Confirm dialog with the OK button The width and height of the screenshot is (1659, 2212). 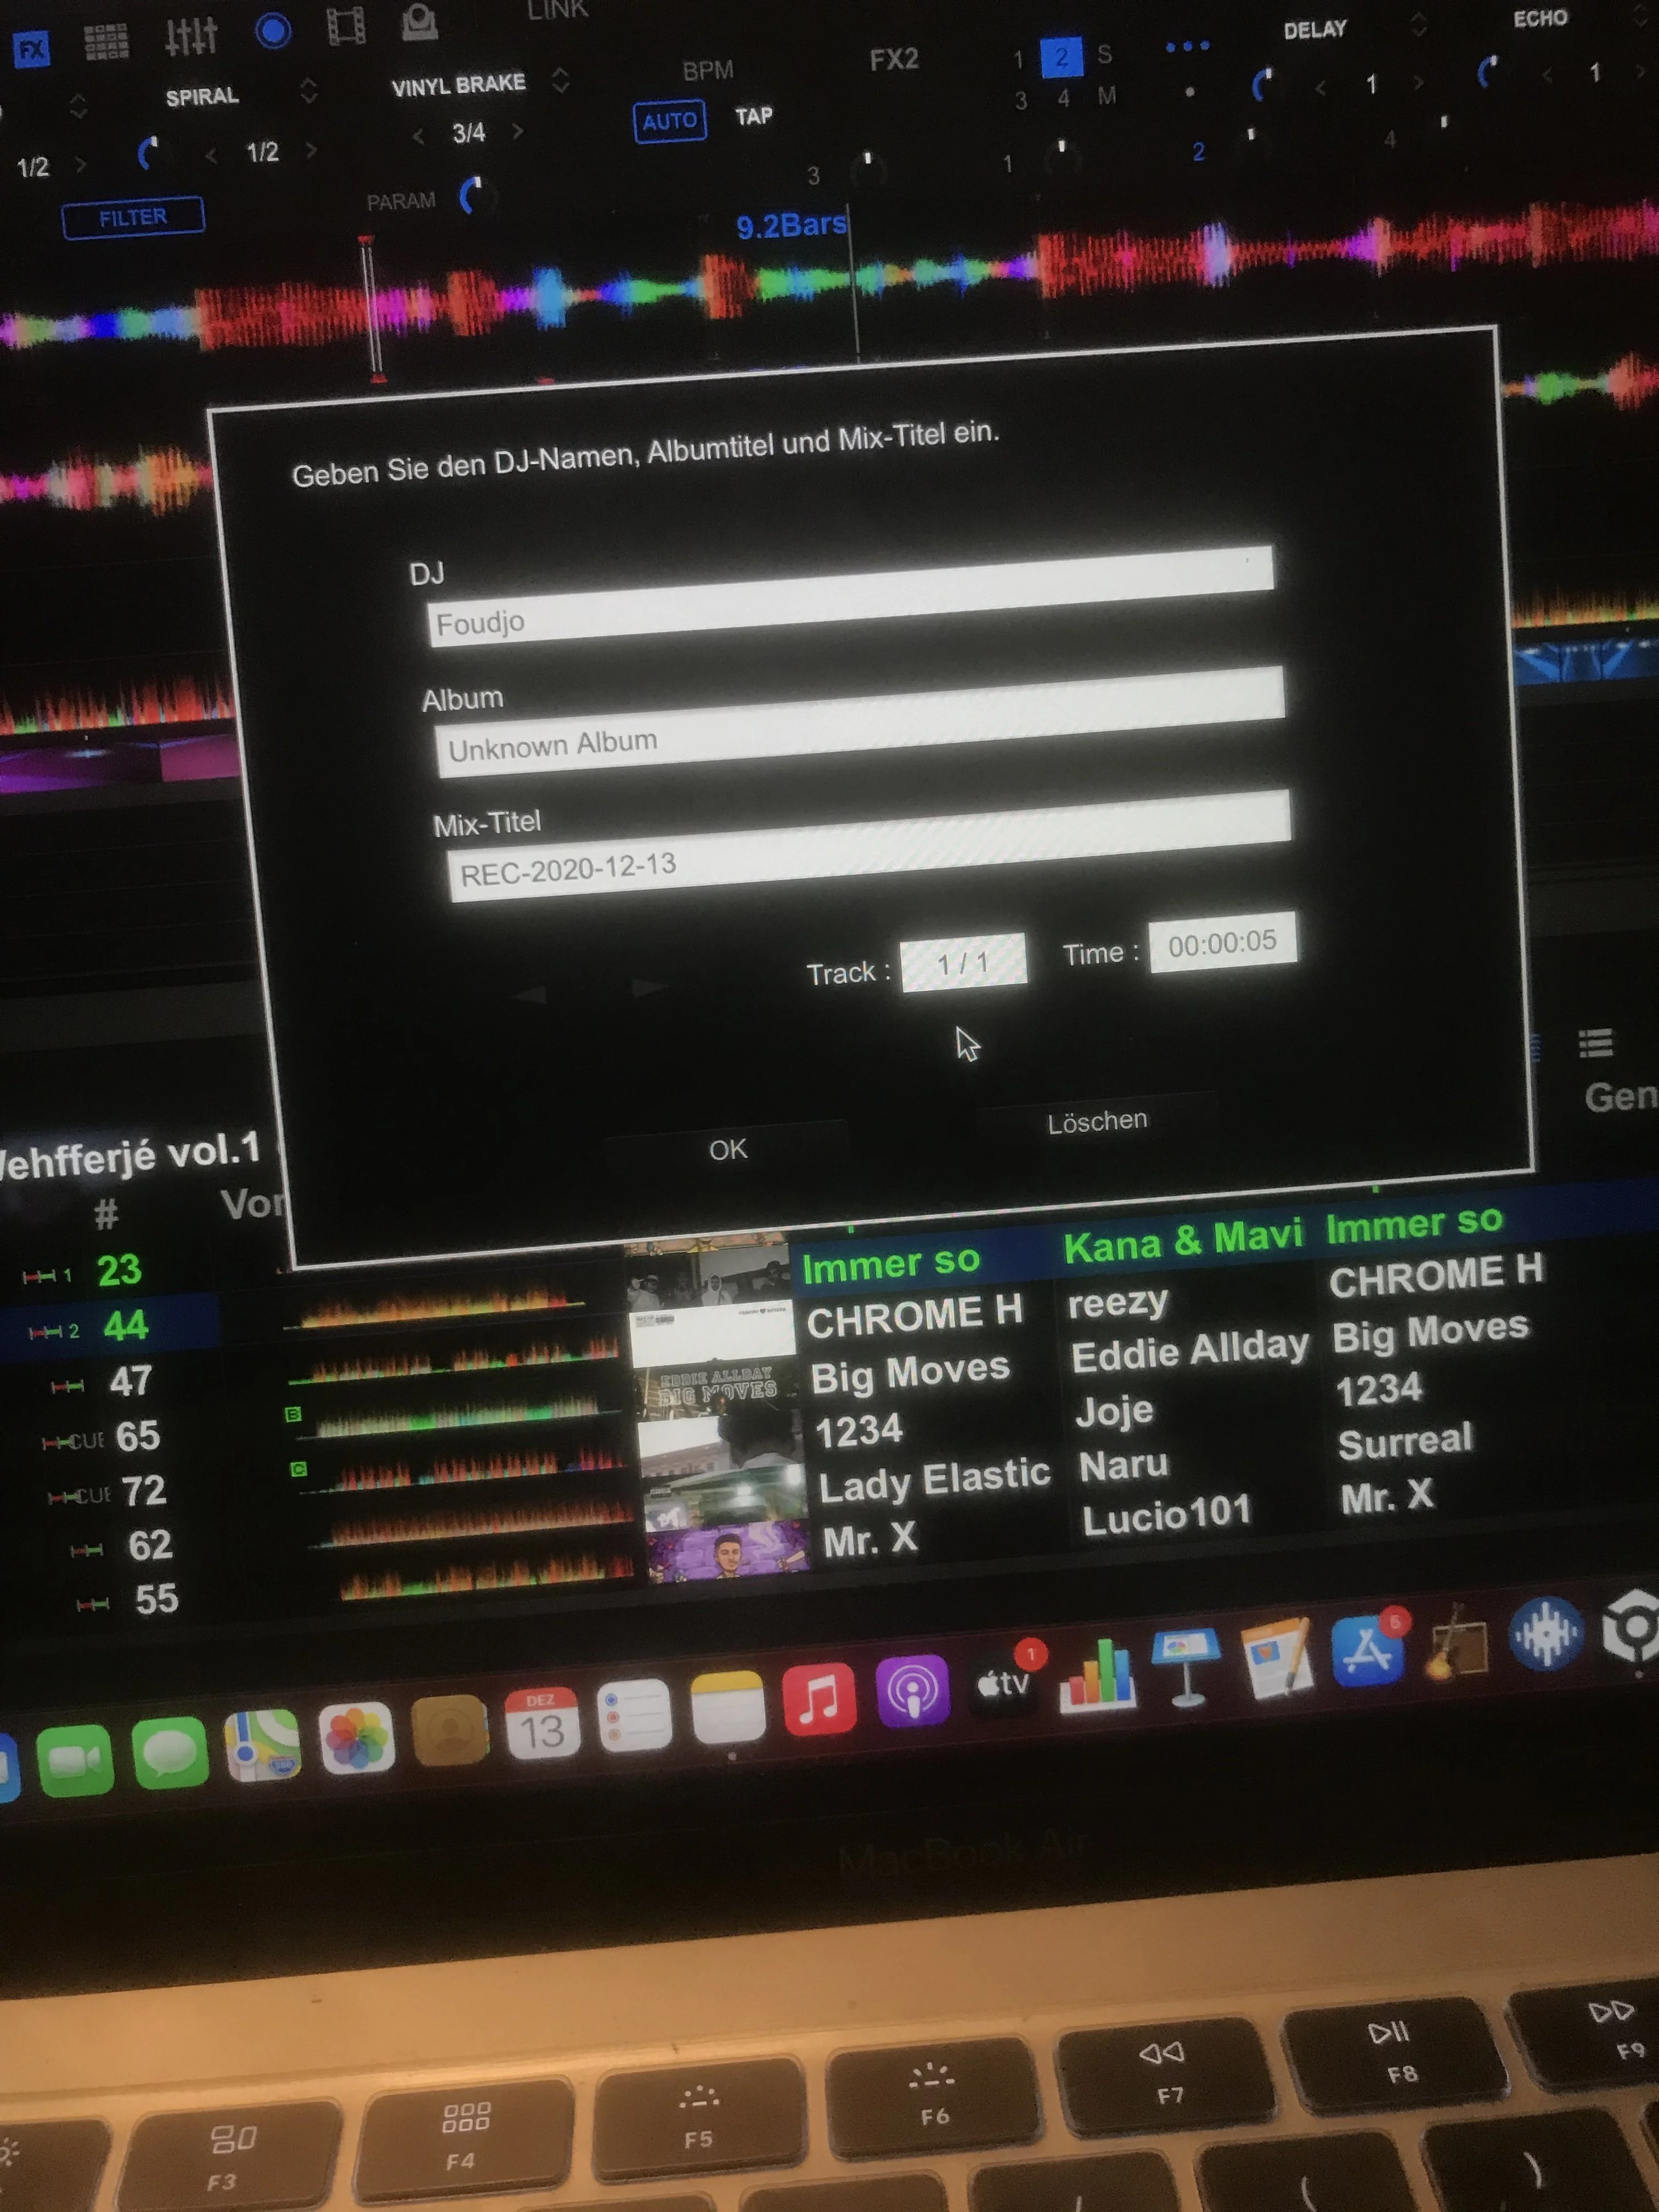pos(727,1149)
